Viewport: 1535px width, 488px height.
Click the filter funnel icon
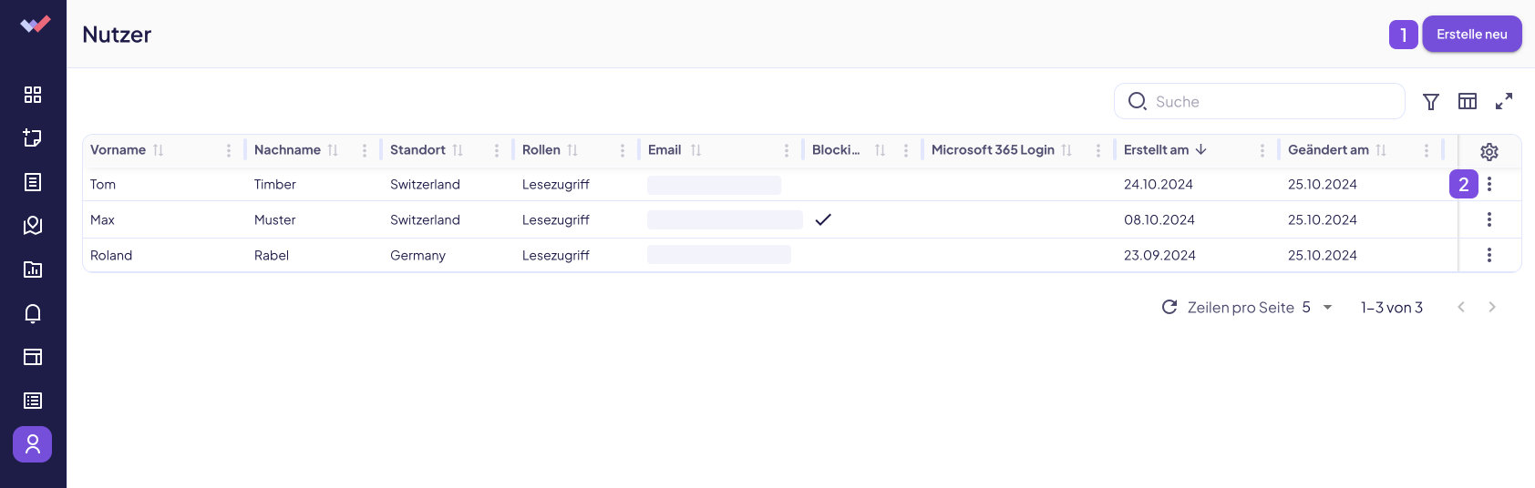(x=1431, y=102)
